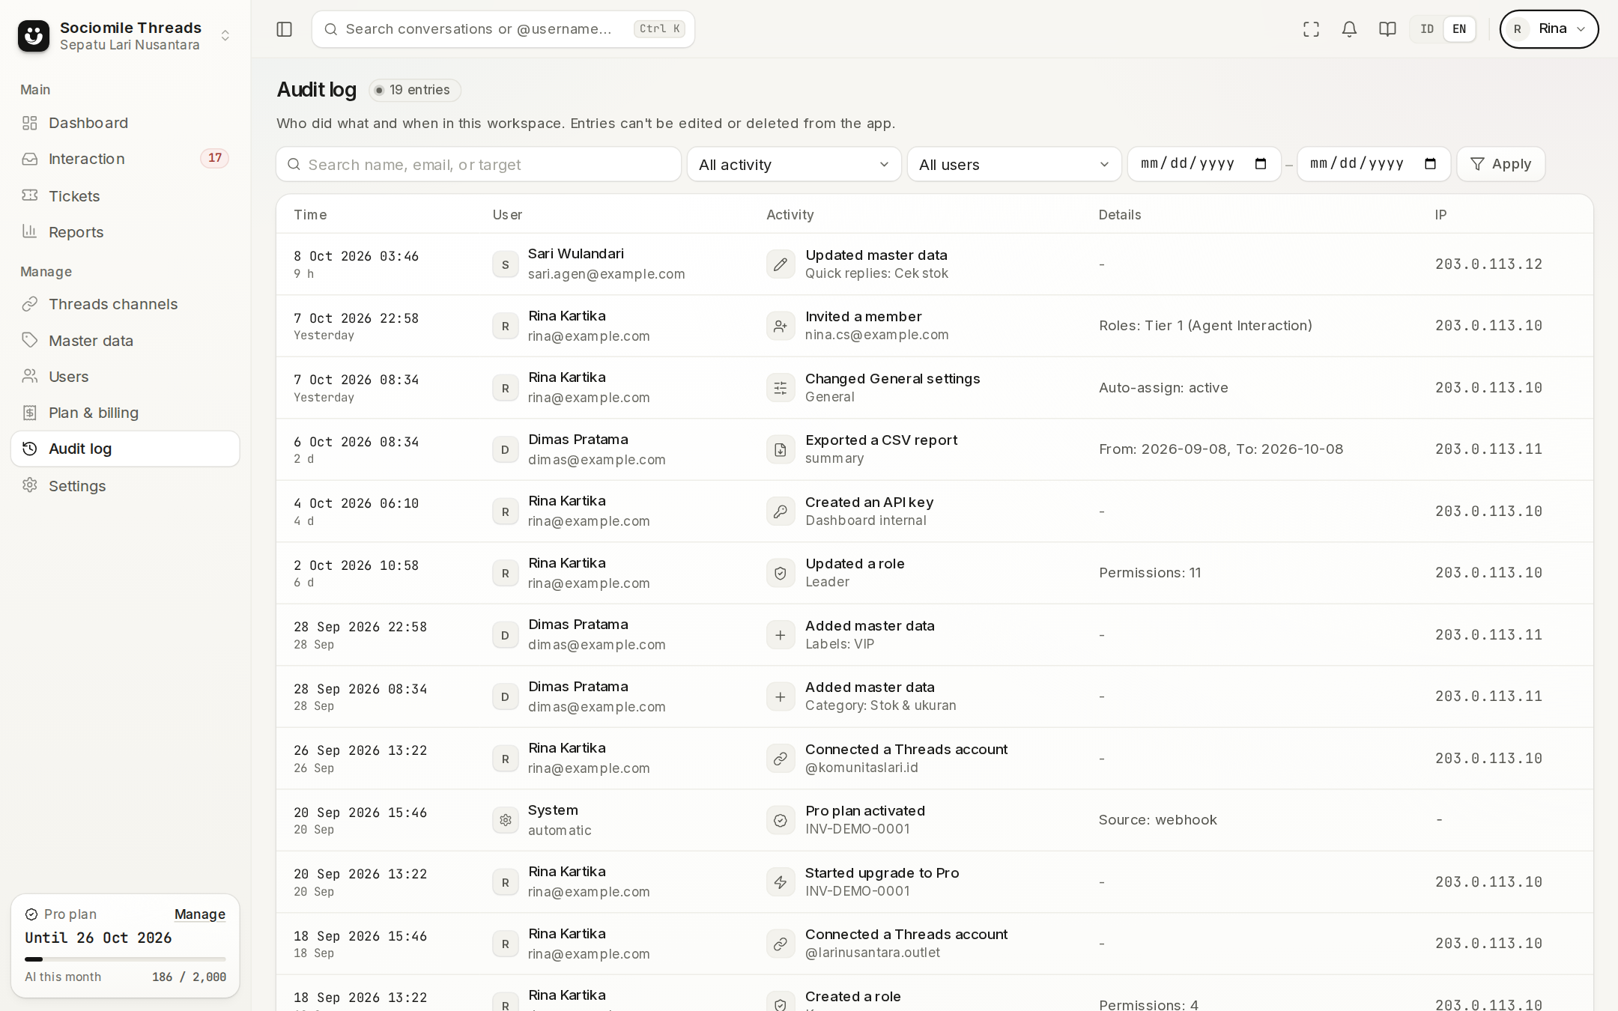Open Plan & billing
The height and width of the screenshot is (1011, 1618).
[125, 413]
